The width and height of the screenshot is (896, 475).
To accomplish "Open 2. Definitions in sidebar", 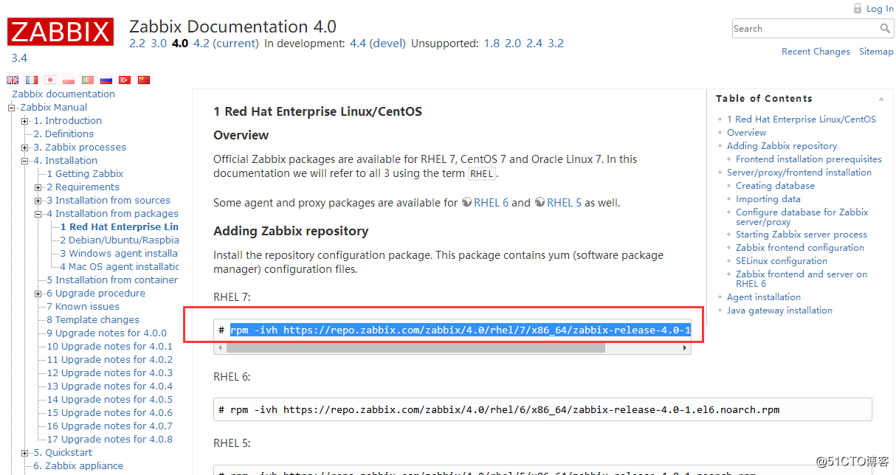I will [x=63, y=134].
